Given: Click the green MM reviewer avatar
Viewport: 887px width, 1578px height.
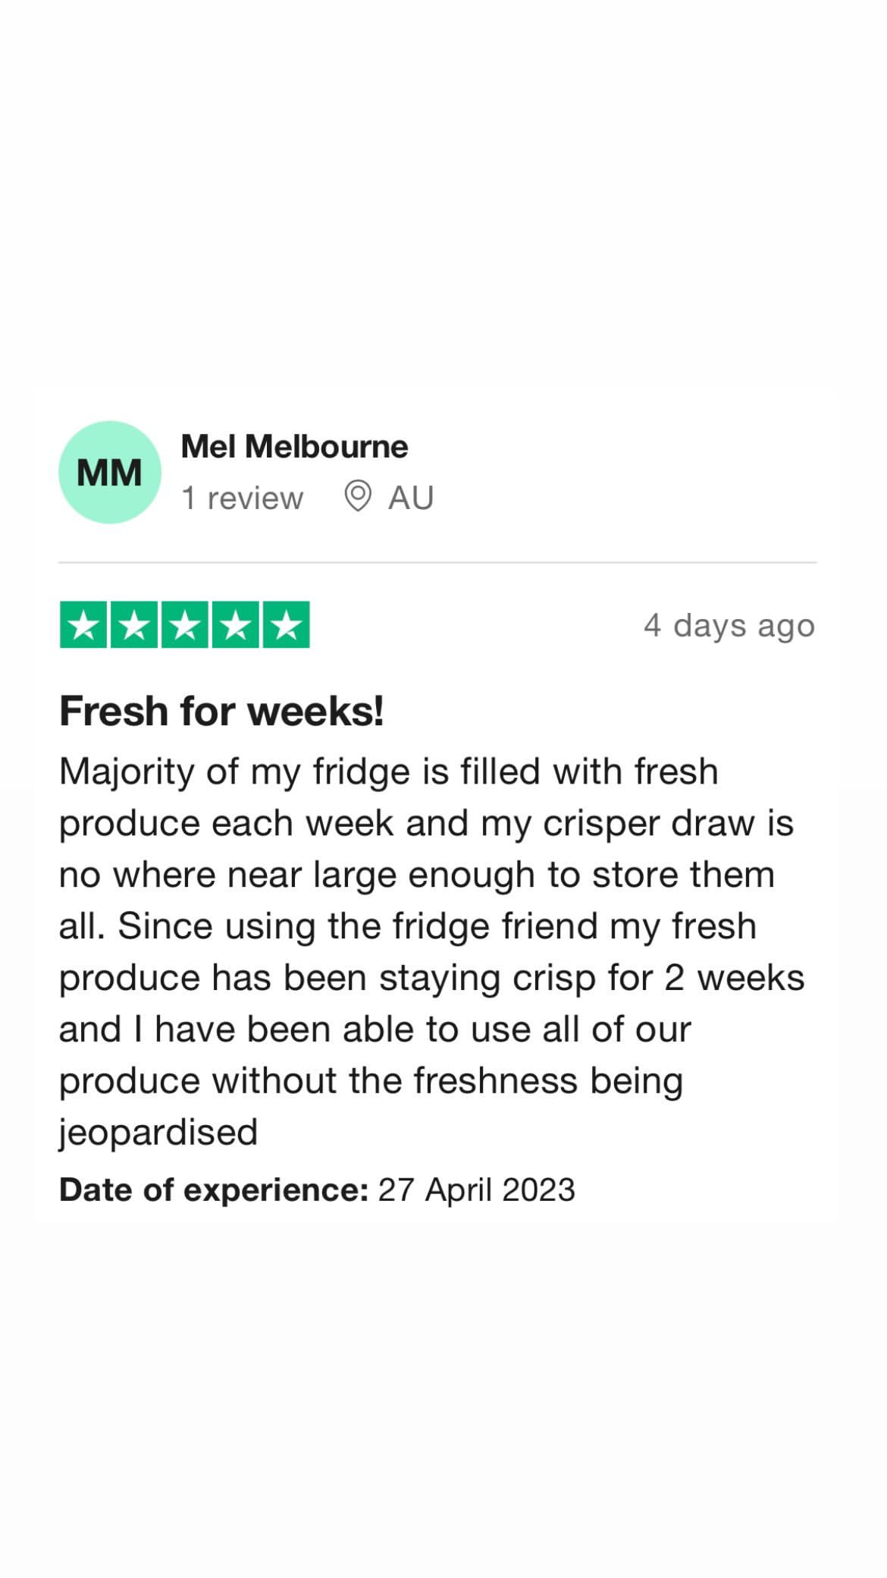Looking at the screenshot, I should pos(110,472).
